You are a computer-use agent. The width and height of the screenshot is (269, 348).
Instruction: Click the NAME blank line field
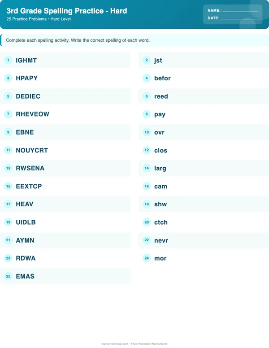tap(240, 10)
